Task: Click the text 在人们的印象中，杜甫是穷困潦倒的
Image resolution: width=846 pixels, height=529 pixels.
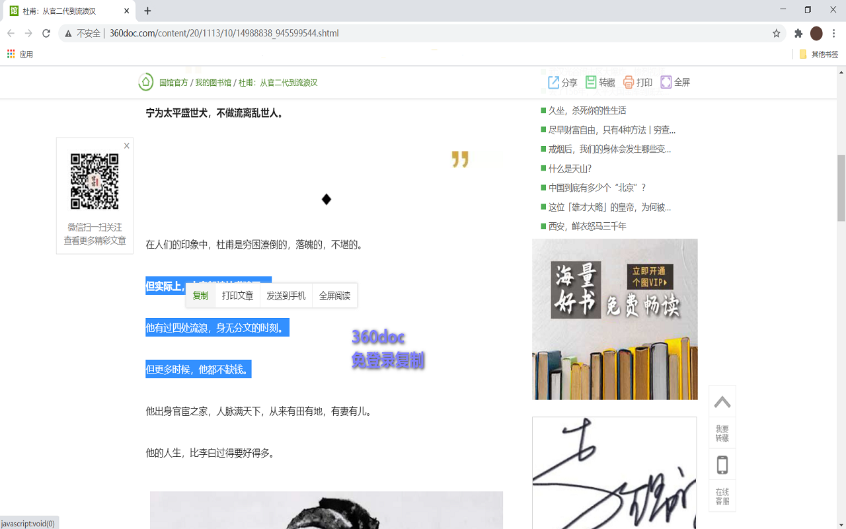Action: (x=254, y=245)
